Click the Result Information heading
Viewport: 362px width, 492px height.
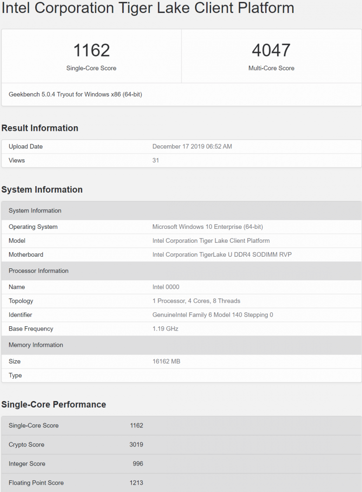coord(40,128)
